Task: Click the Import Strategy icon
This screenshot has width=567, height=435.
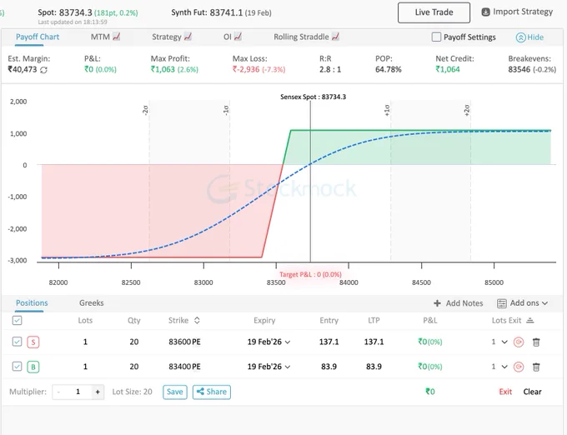Action: (485, 12)
